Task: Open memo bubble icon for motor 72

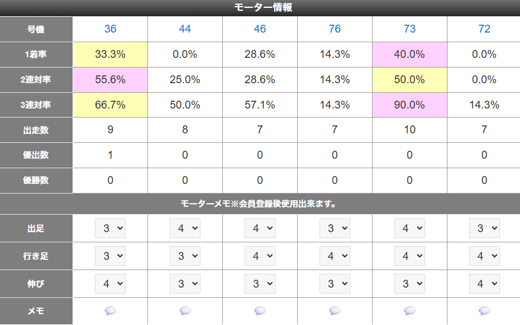Action: click(484, 311)
